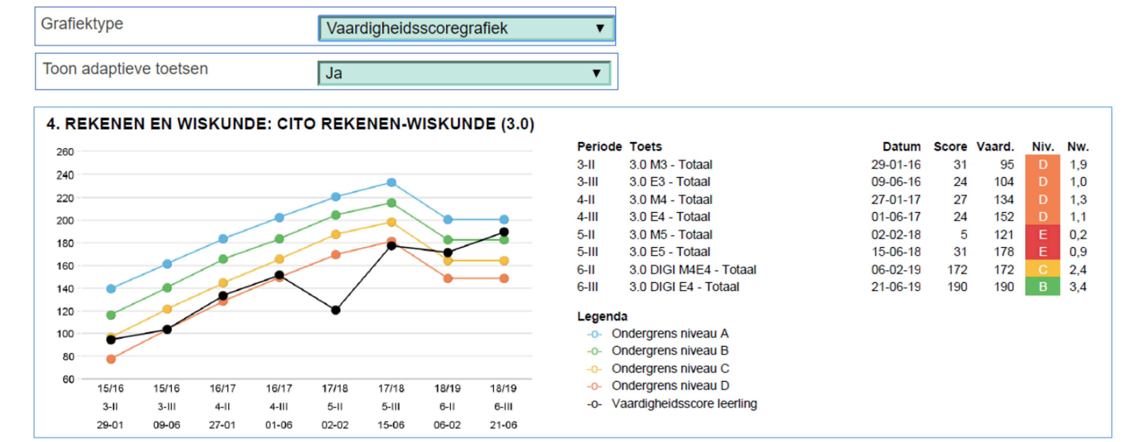Click the row 3.0 DIGI M4E4 - Totaal
Image resolution: width=1140 pixels, height=442 pixels.
pos(832,269)
